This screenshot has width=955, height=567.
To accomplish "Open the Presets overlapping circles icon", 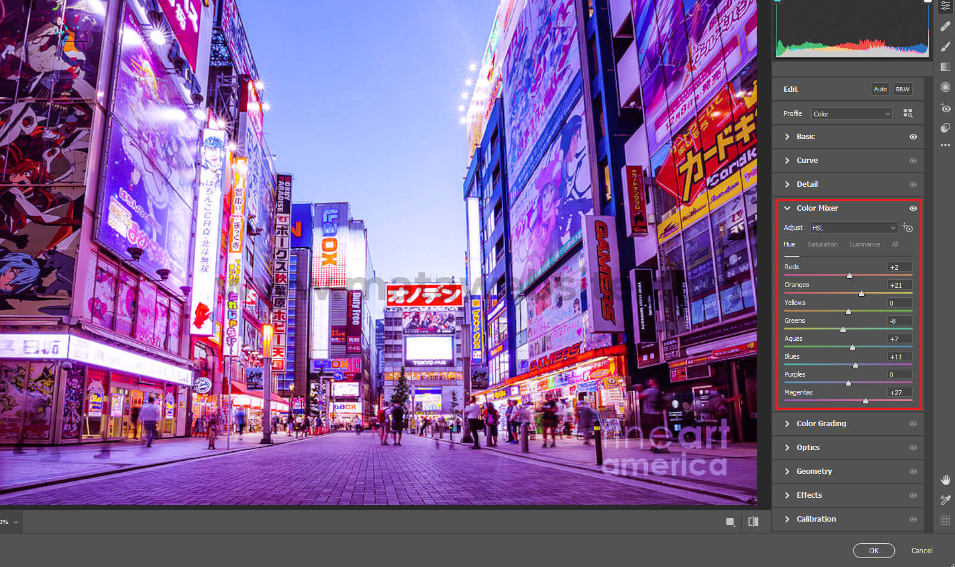I will click(945, 127).
